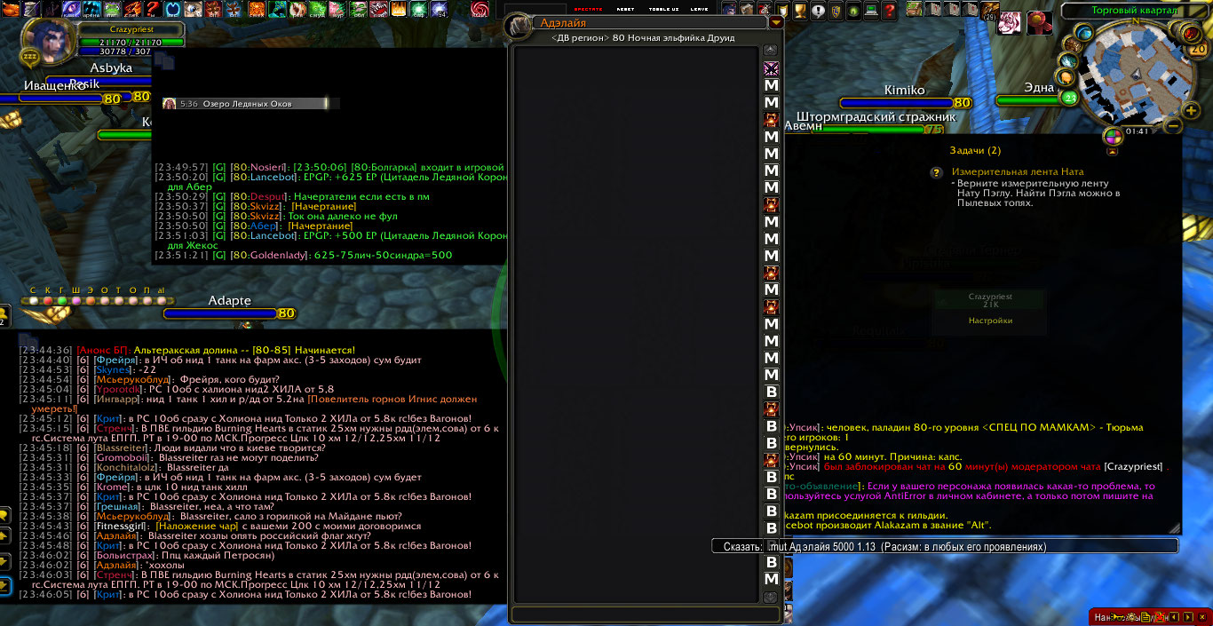Click the Crazypriest moderator link in chat

[1133, 467]
